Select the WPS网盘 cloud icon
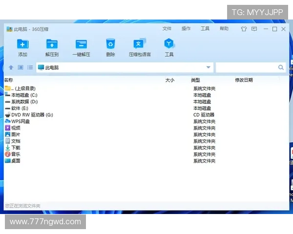Screen dimensions: 293x234 point(8,121)
